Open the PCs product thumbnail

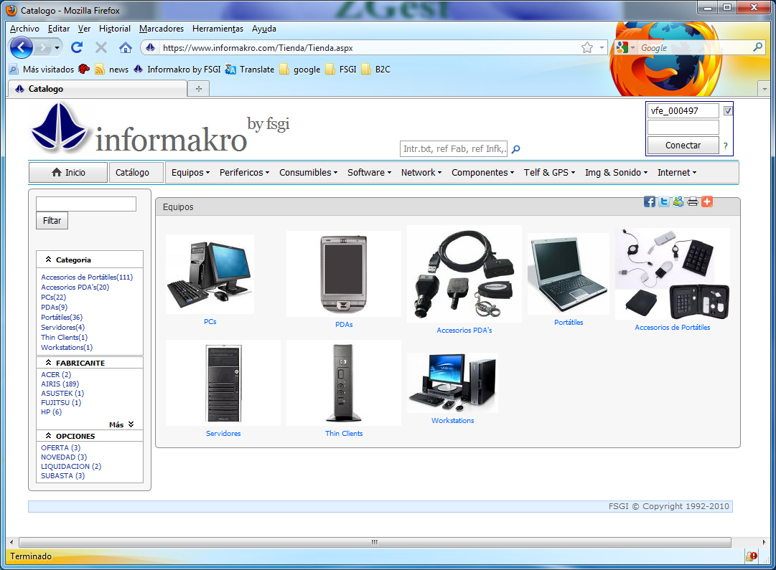(x=210, y=274)
